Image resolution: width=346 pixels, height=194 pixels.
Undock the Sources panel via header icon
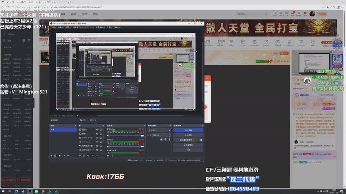103,125
